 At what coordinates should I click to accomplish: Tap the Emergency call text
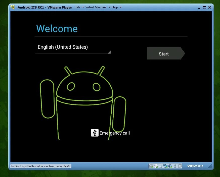pyautogui.click(x=115, y=133)
